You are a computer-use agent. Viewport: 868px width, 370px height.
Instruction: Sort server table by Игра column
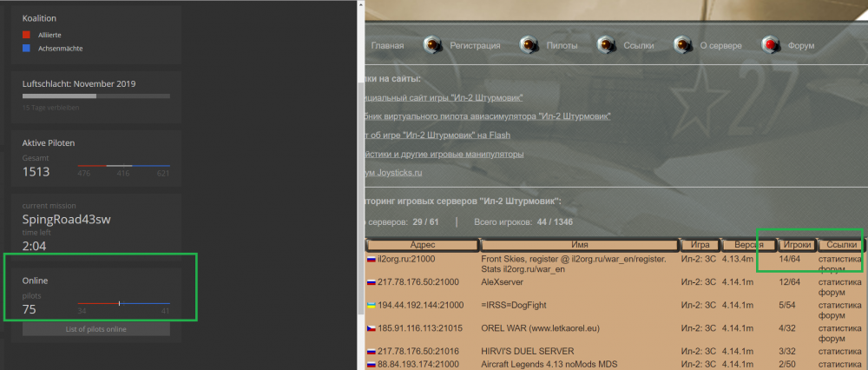tap(700, 244)
